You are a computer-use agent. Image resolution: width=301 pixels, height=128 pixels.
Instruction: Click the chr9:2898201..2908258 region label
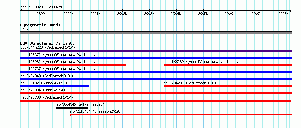[x=42, y=7]
